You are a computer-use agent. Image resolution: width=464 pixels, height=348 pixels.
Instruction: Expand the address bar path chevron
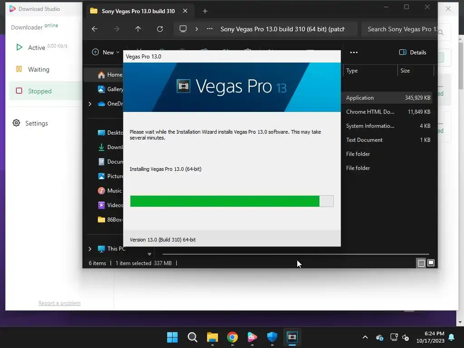[x=197, y=29]
